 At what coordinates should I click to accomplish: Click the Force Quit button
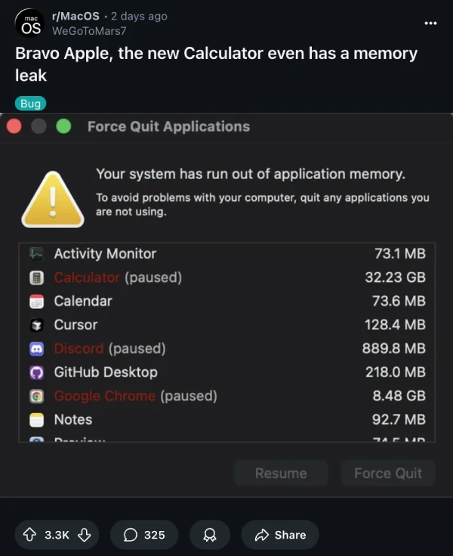coord(388,474)
